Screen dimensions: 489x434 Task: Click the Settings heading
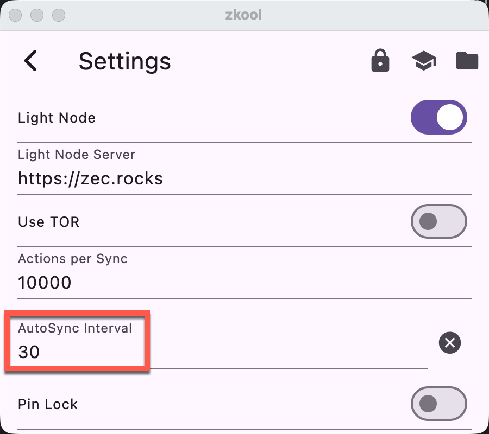[x=124, y=61]
